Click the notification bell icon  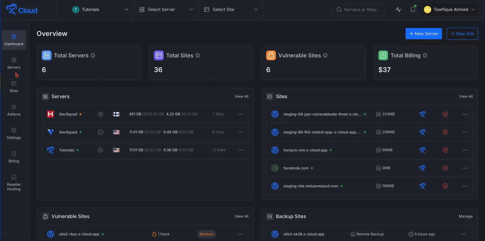coord(413,10)
